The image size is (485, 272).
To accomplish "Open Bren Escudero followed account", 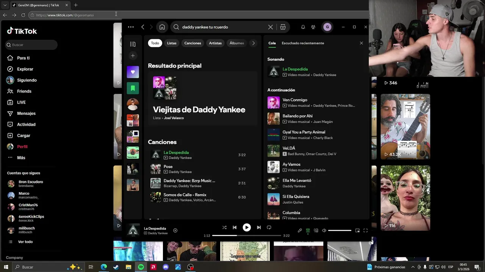I will pyautogui.click(x=30, y=184).
